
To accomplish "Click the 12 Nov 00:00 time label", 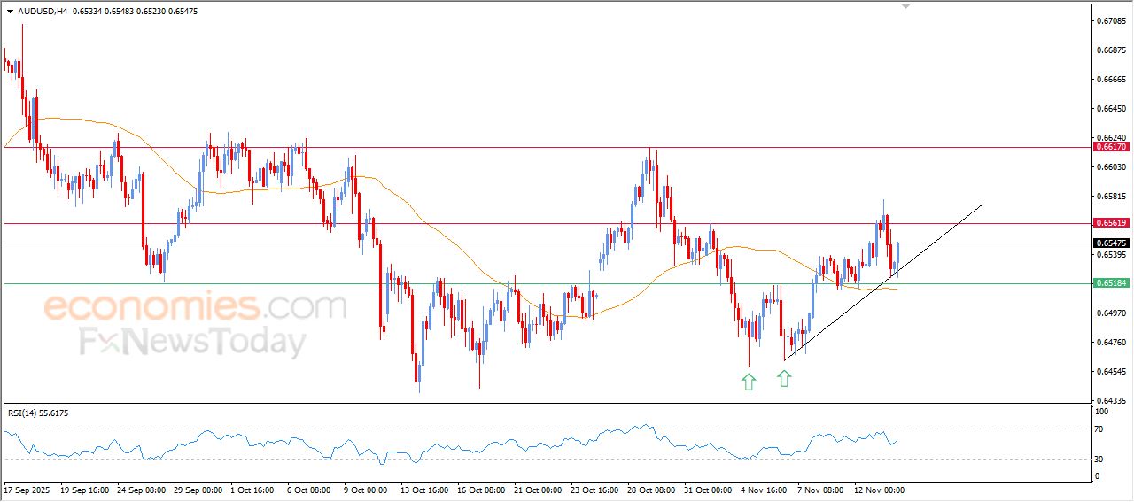I will 879,490.
